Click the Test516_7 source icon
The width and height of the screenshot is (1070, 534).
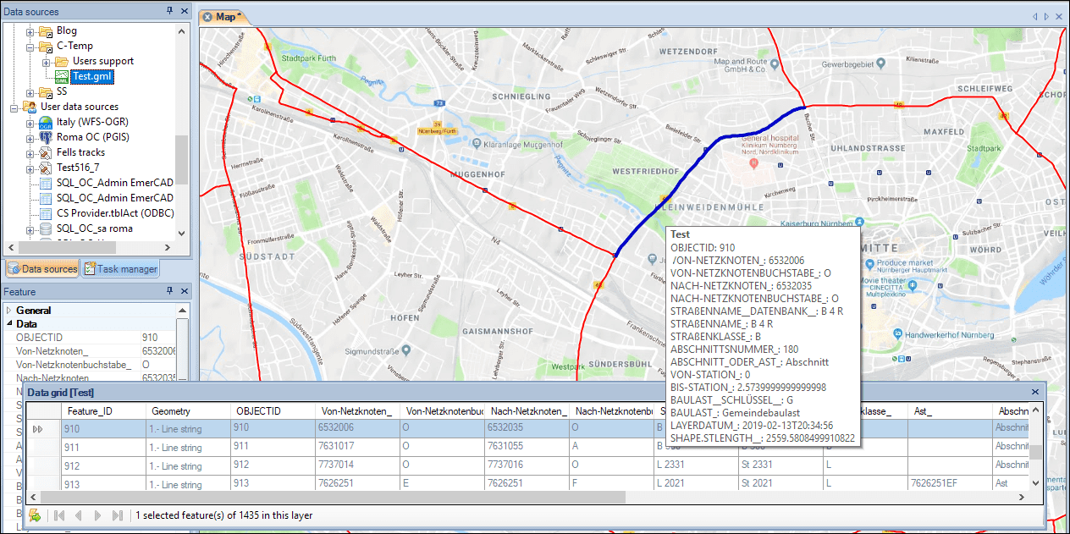tap(45, 168)
